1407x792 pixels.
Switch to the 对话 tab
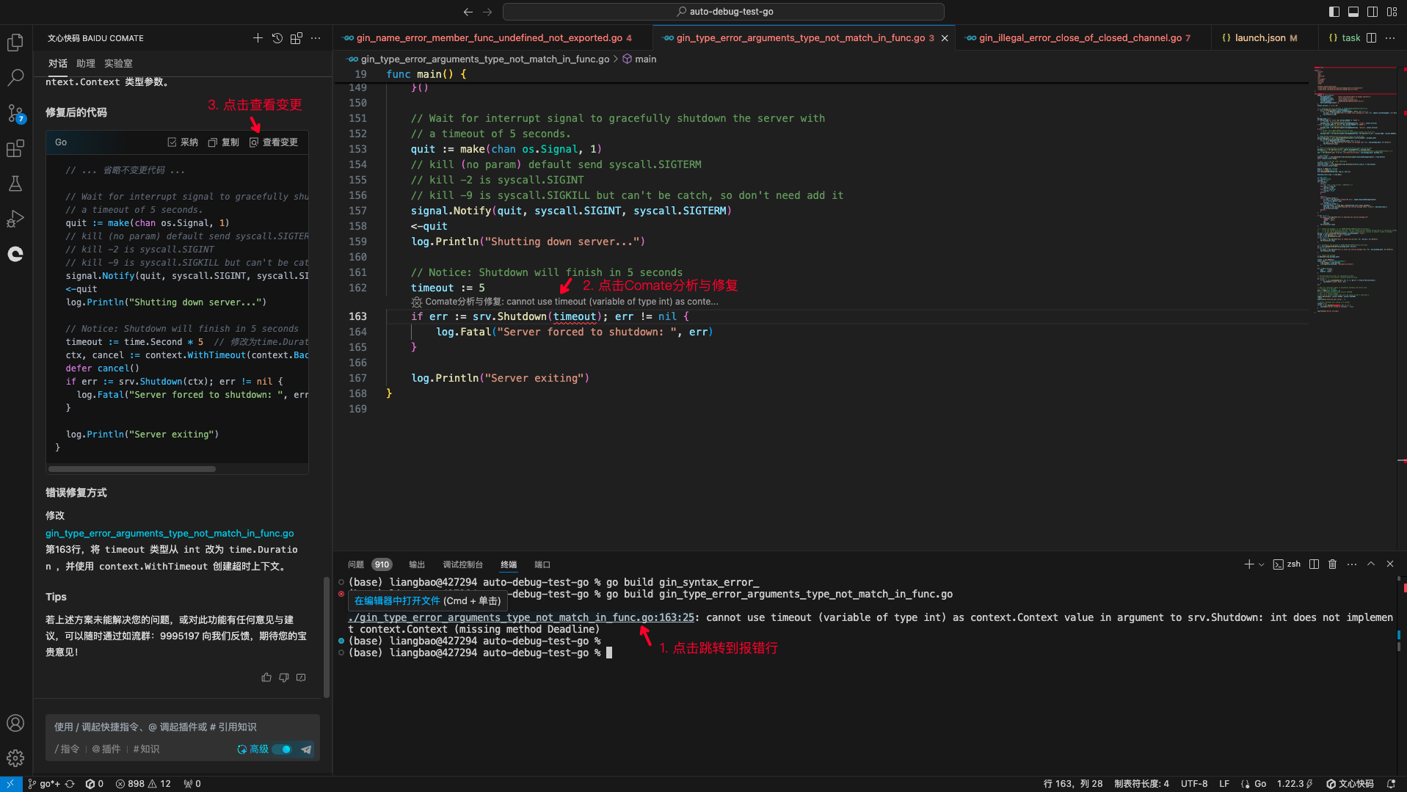point(58,64)
